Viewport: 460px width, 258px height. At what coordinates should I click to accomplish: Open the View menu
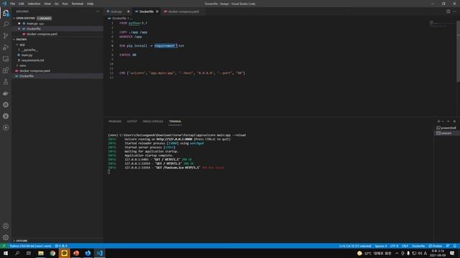tap(47, 4)
